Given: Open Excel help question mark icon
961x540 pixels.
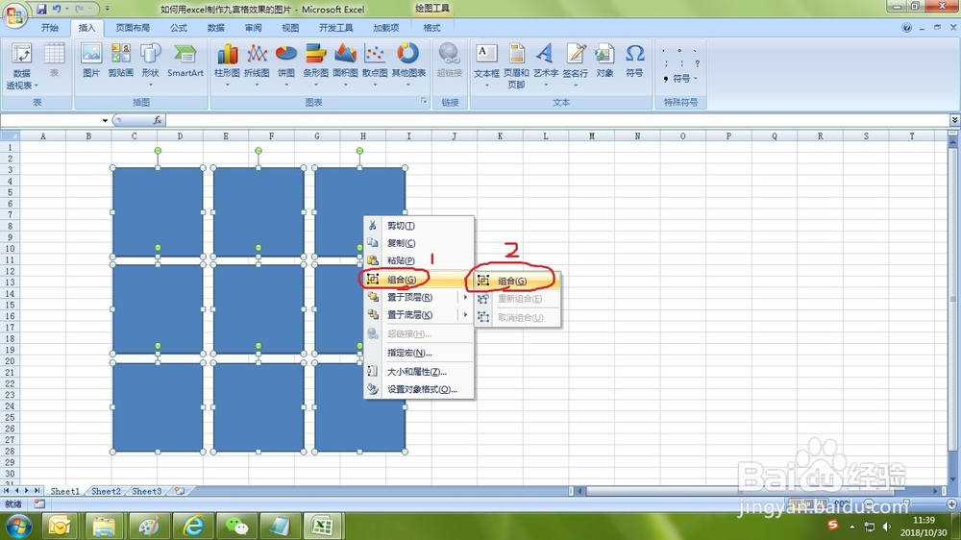Looking at the screenshot, I should click(x=906, y=28).
